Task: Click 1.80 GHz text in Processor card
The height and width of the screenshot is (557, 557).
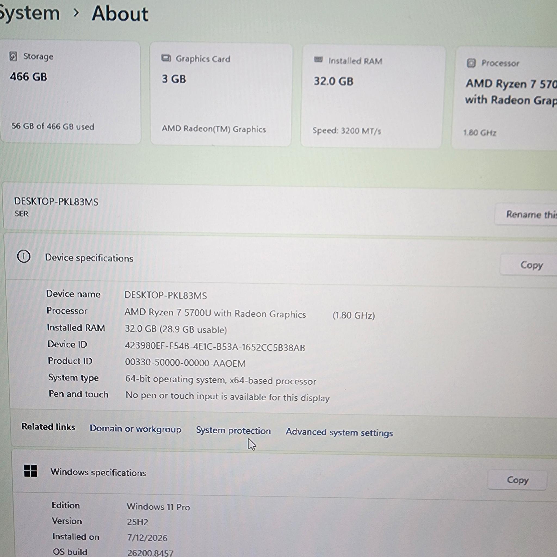Action: coord(480,133)
